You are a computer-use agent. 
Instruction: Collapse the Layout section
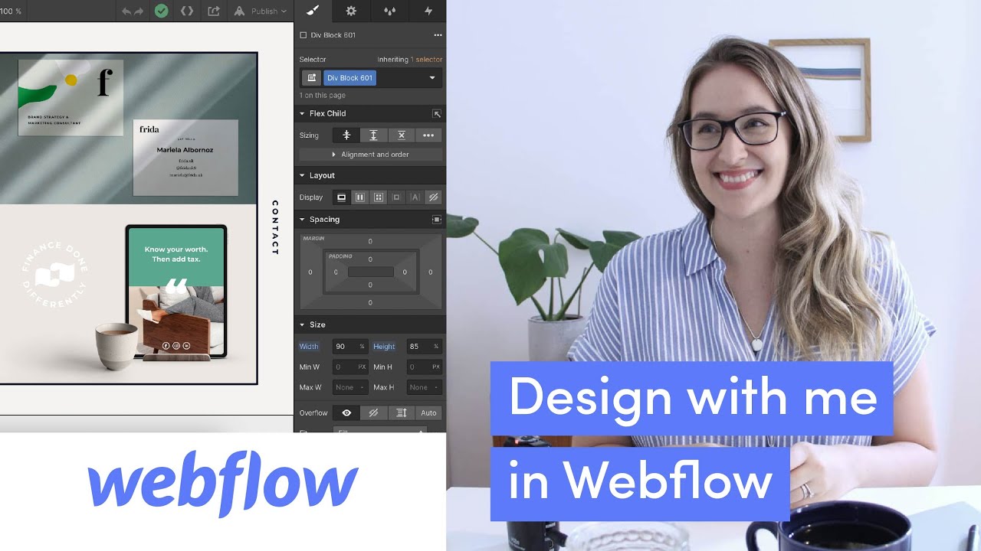[302, 175]
